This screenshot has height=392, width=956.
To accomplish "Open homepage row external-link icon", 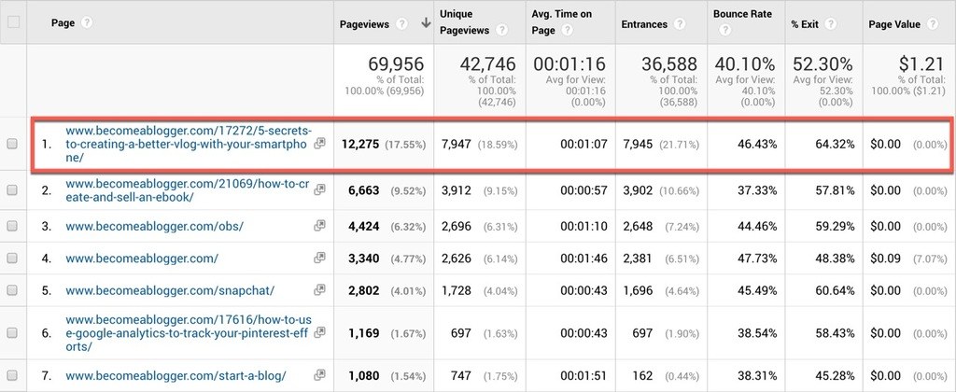I will click(x=319, y=258).
